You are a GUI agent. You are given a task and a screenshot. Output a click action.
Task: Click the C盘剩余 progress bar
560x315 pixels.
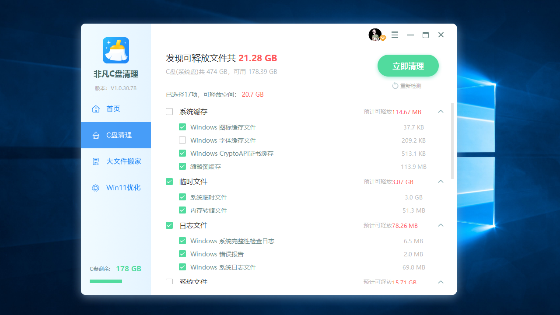click(x=105, y=281)
